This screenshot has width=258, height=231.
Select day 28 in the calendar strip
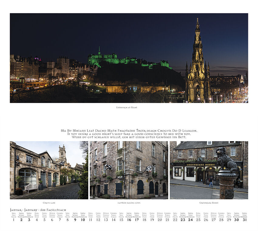pyautogui.click(x=221, y=220)
